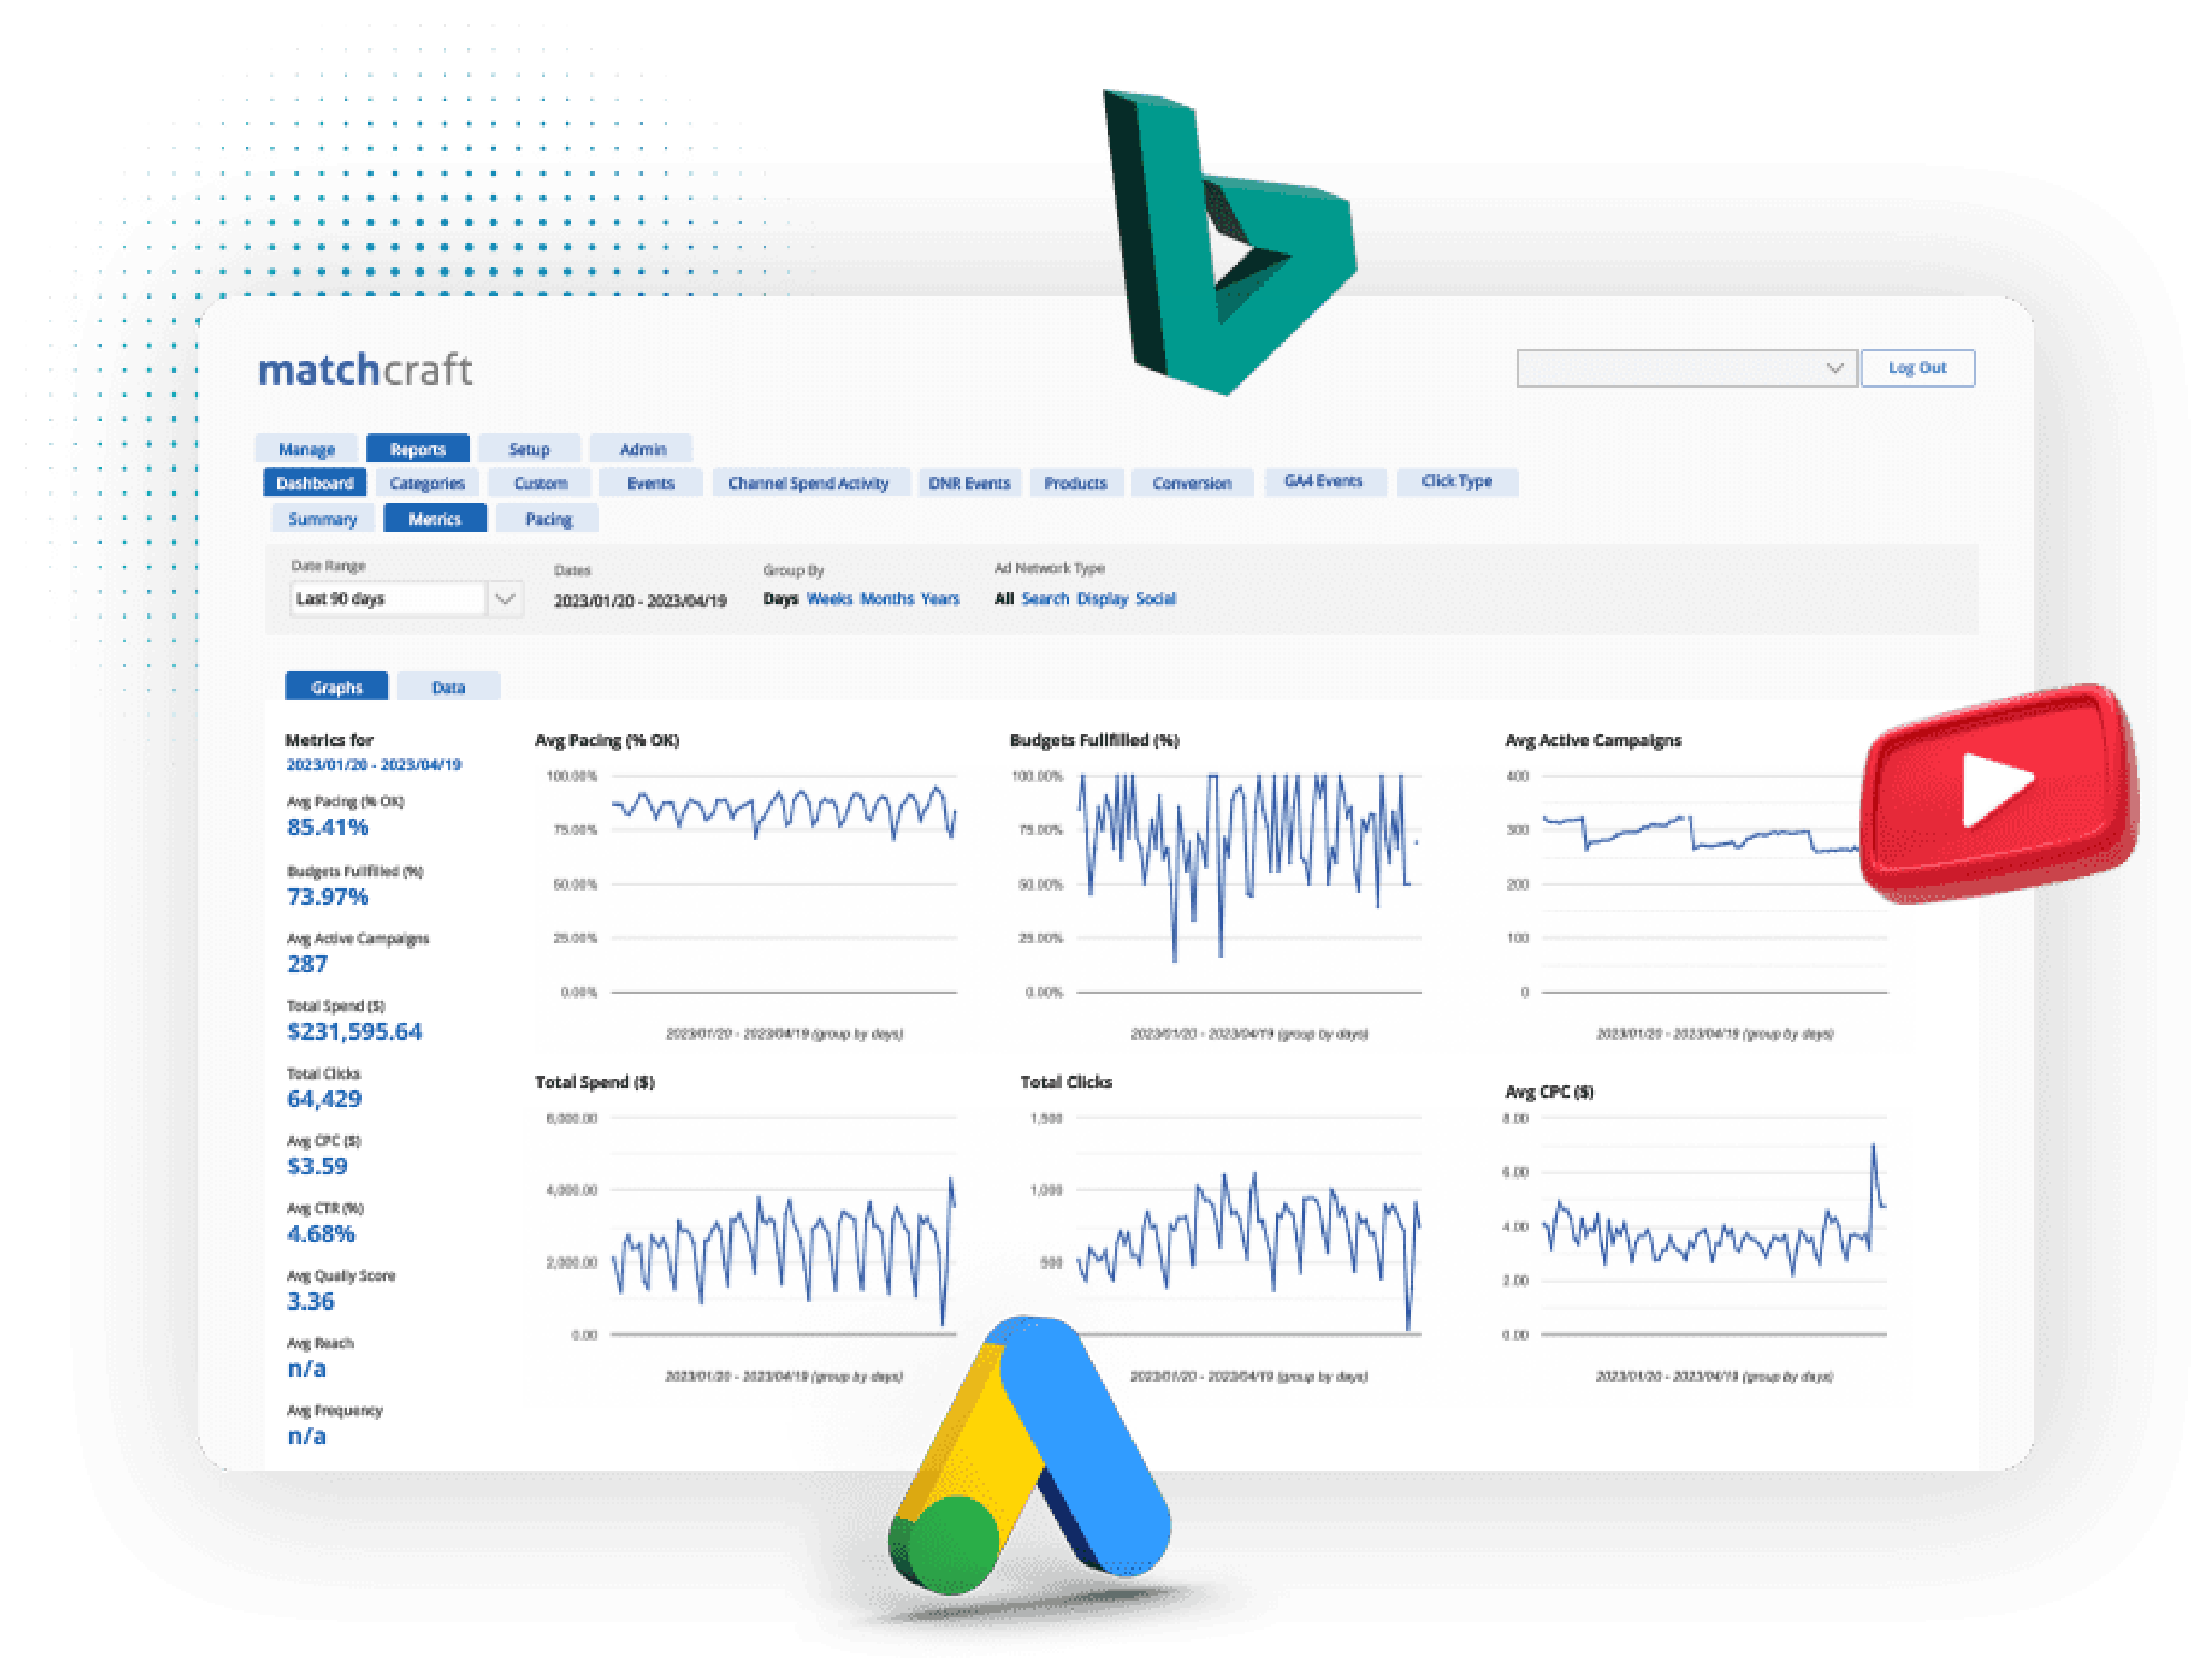
Task: Click the Budgets Fulfilled 73.97% value
Action: (328, 897)
